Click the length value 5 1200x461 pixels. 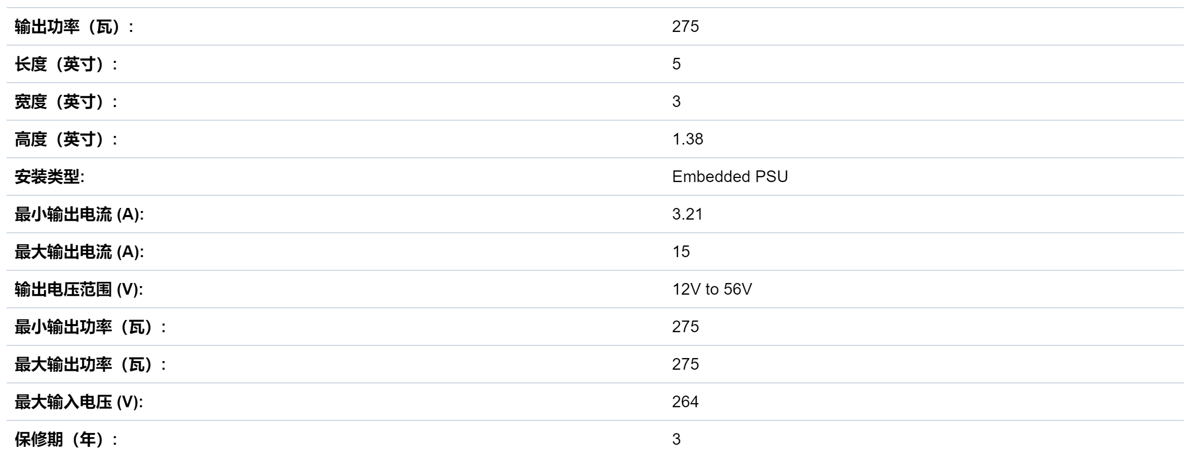click(x=676, y=64)
